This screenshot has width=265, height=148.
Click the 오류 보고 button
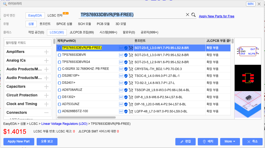pyautogui.click(x=47, y=142)
